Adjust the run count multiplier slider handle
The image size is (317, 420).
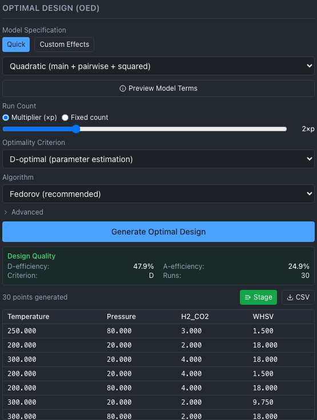tap(76, 129)
